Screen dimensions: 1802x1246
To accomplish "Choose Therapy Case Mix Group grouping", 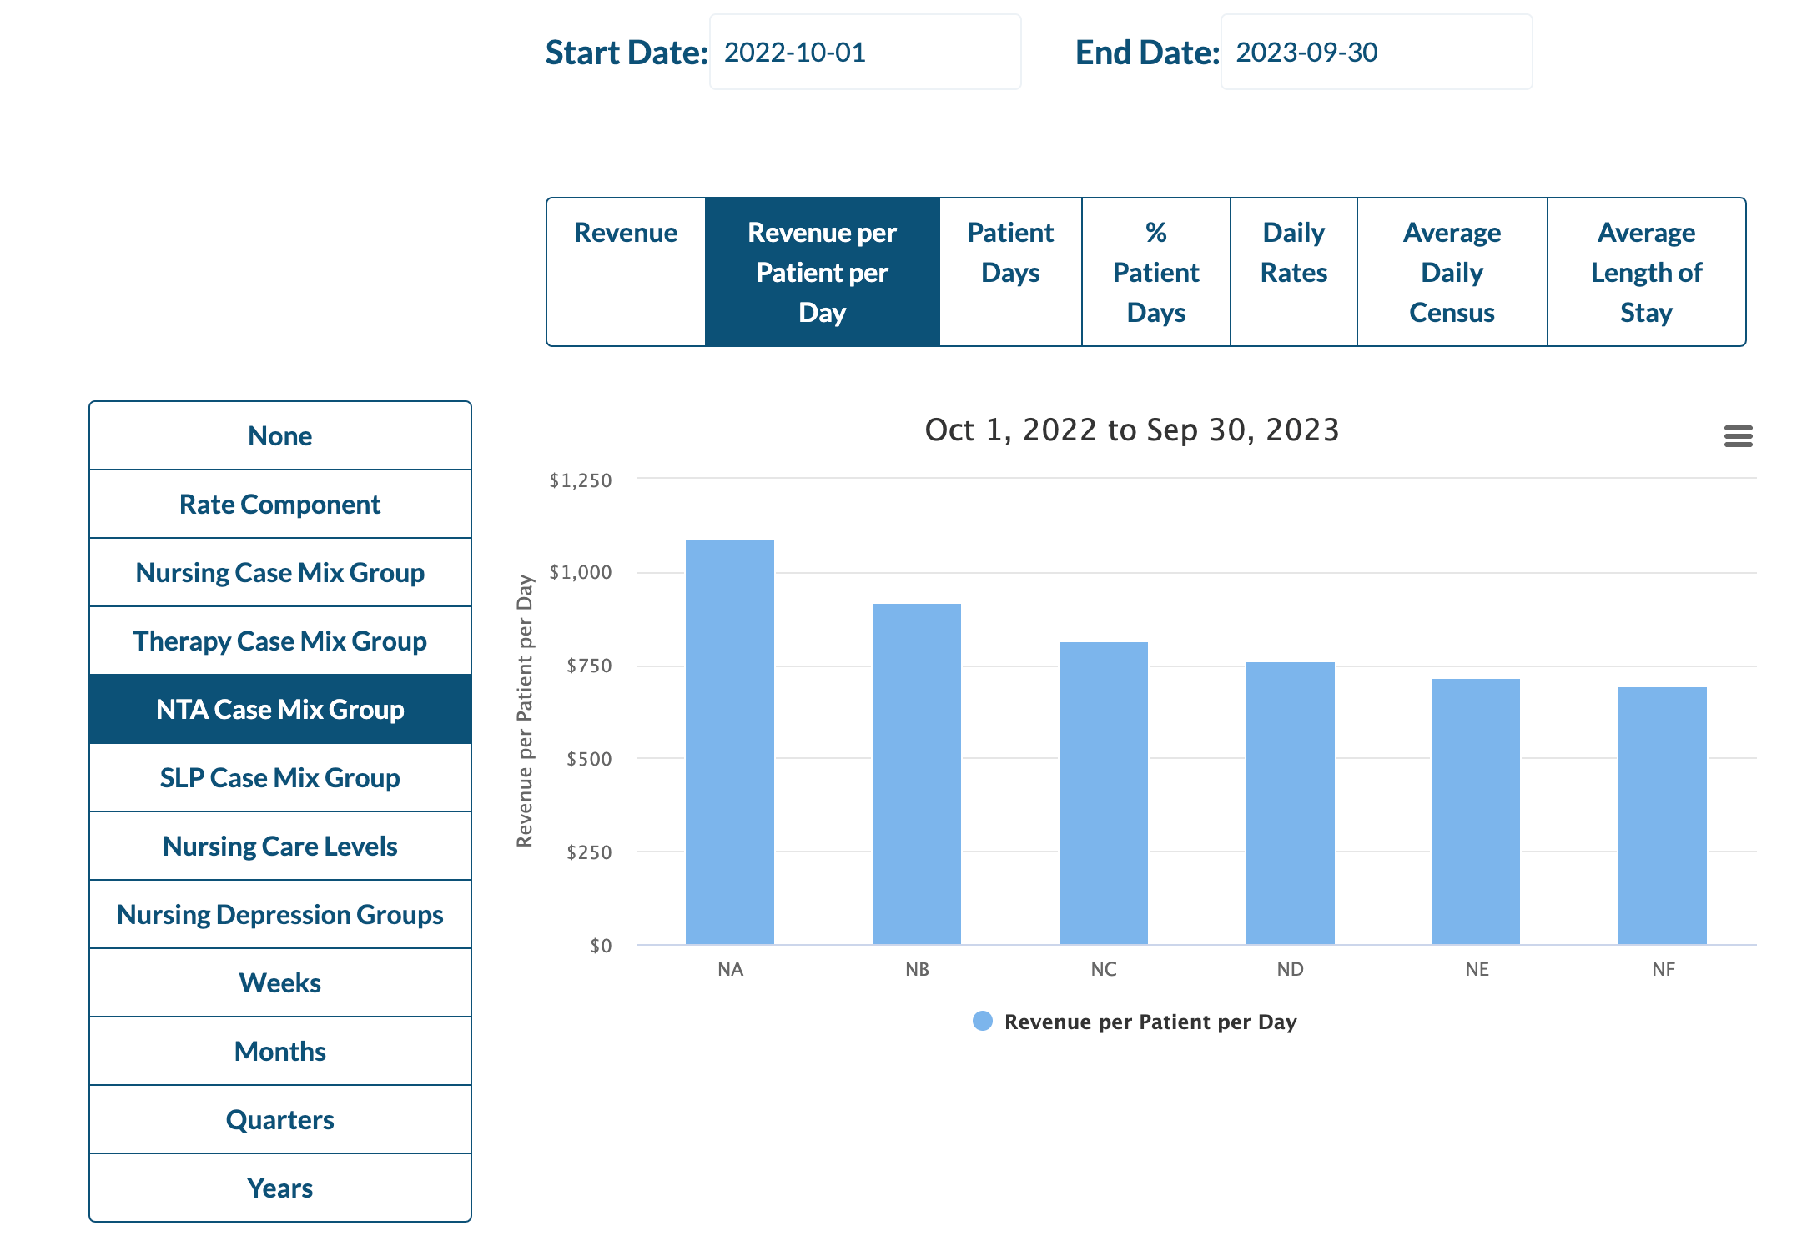I will pos(280,641).
